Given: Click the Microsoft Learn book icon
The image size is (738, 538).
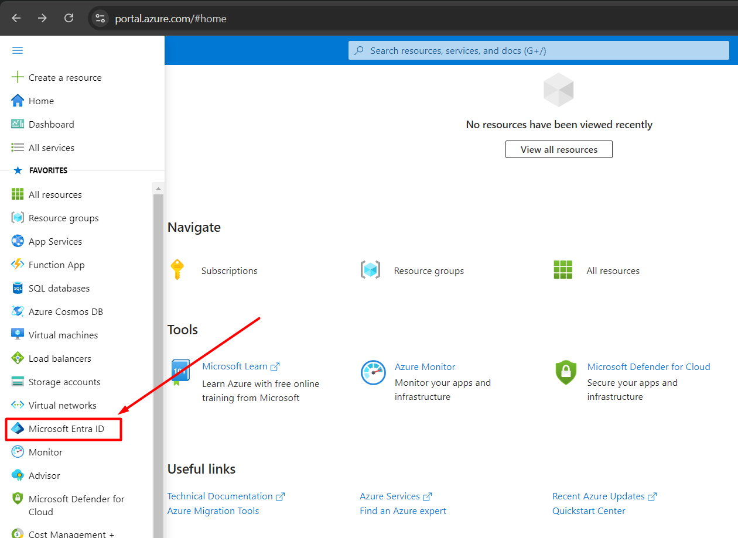Looking at the screenshot, I should point(180,373).
